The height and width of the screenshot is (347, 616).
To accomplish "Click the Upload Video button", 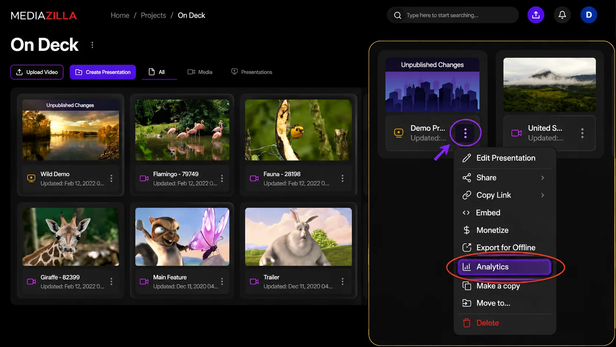I will tap(37, 72).
